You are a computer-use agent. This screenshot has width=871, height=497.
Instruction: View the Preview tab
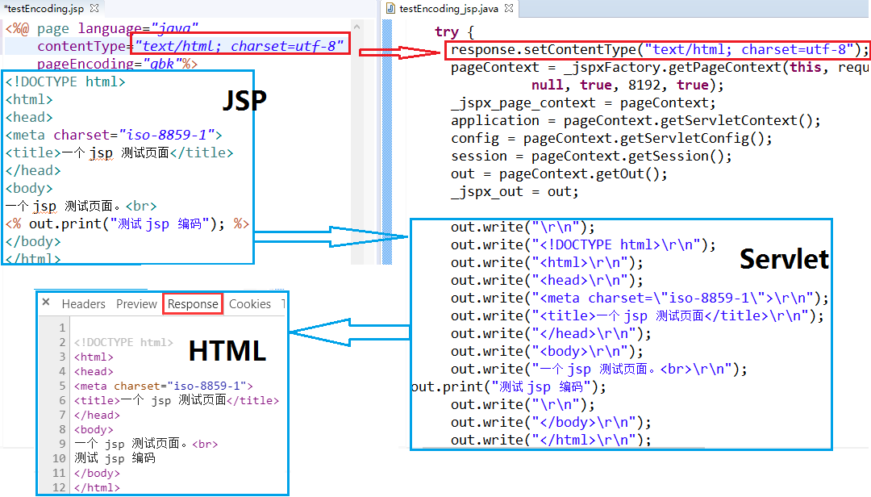click(x=137, y=304)
